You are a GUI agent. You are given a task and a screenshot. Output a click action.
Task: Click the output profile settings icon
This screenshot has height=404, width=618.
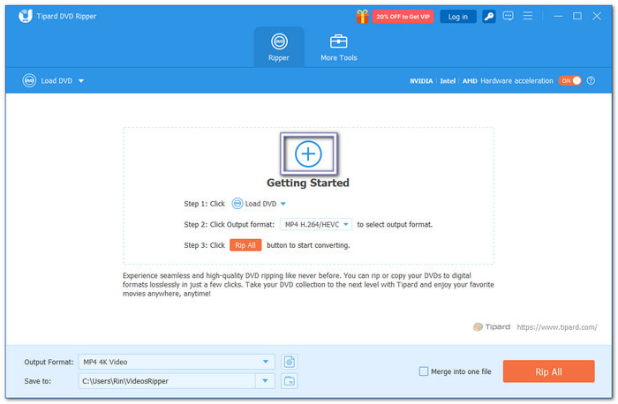(290, 362)
